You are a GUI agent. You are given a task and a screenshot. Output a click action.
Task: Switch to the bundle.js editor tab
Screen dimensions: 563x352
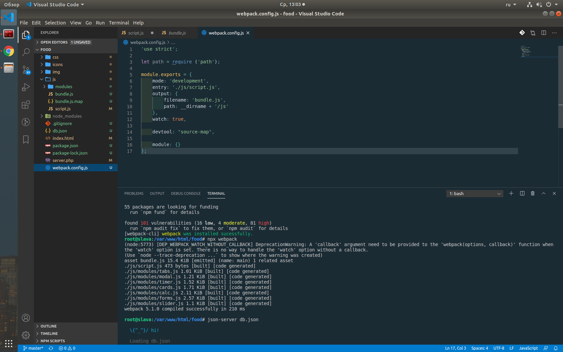pos(177,33)
